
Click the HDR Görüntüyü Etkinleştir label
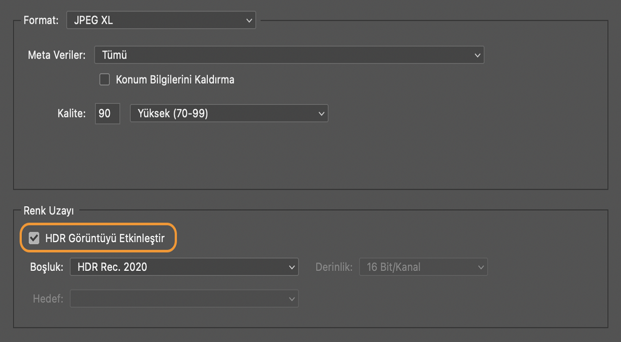[105, 239]
